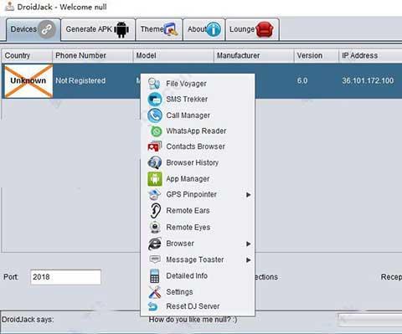Sort by the Manufacturer column header
Image resolution: width=402 pixels, height=334 pixels.
[254, 55]
